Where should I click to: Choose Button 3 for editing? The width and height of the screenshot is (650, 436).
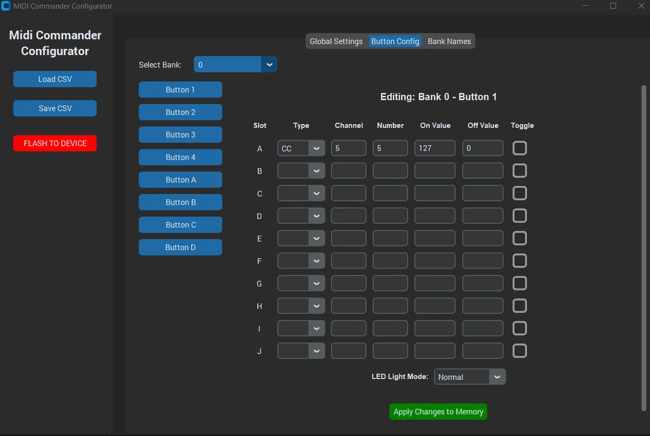[x=180, y=135]
